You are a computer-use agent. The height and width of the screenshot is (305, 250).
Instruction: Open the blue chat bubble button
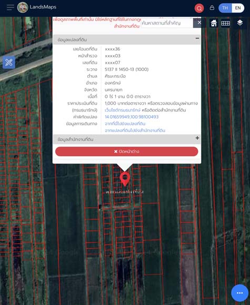[239, 293]
